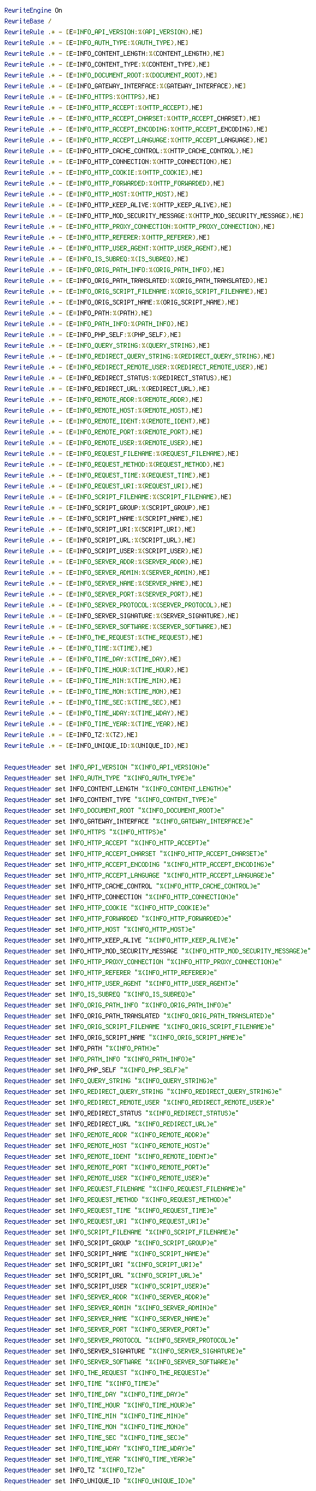Viewport: 316px width, 1491px height.
Task: Click the INFO_SERVER_SOFTWARE RewriteRule line
Action: 118,627
